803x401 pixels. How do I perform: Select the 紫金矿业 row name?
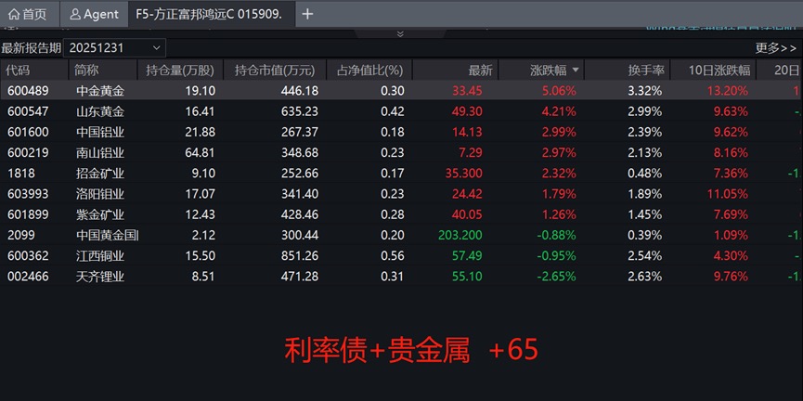point(100,214)
